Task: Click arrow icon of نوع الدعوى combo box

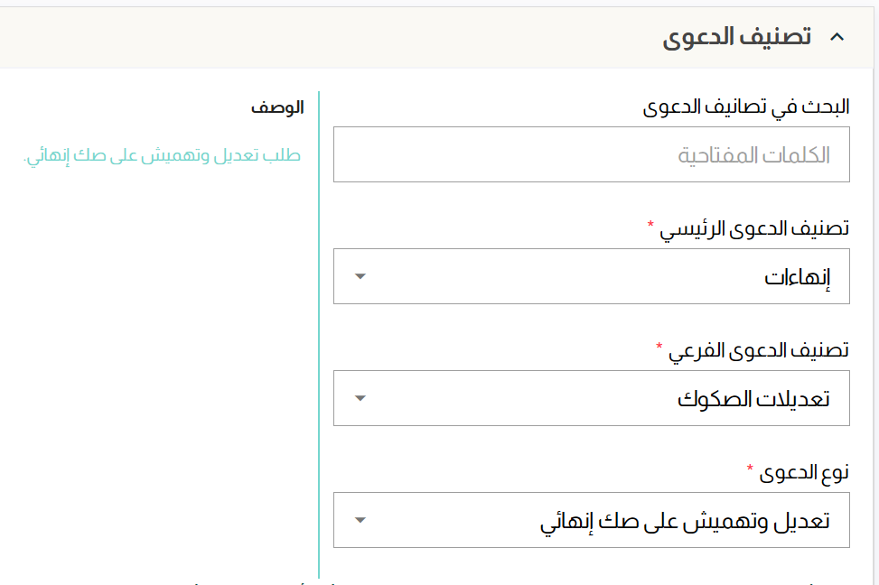Action: click(360, 520)
